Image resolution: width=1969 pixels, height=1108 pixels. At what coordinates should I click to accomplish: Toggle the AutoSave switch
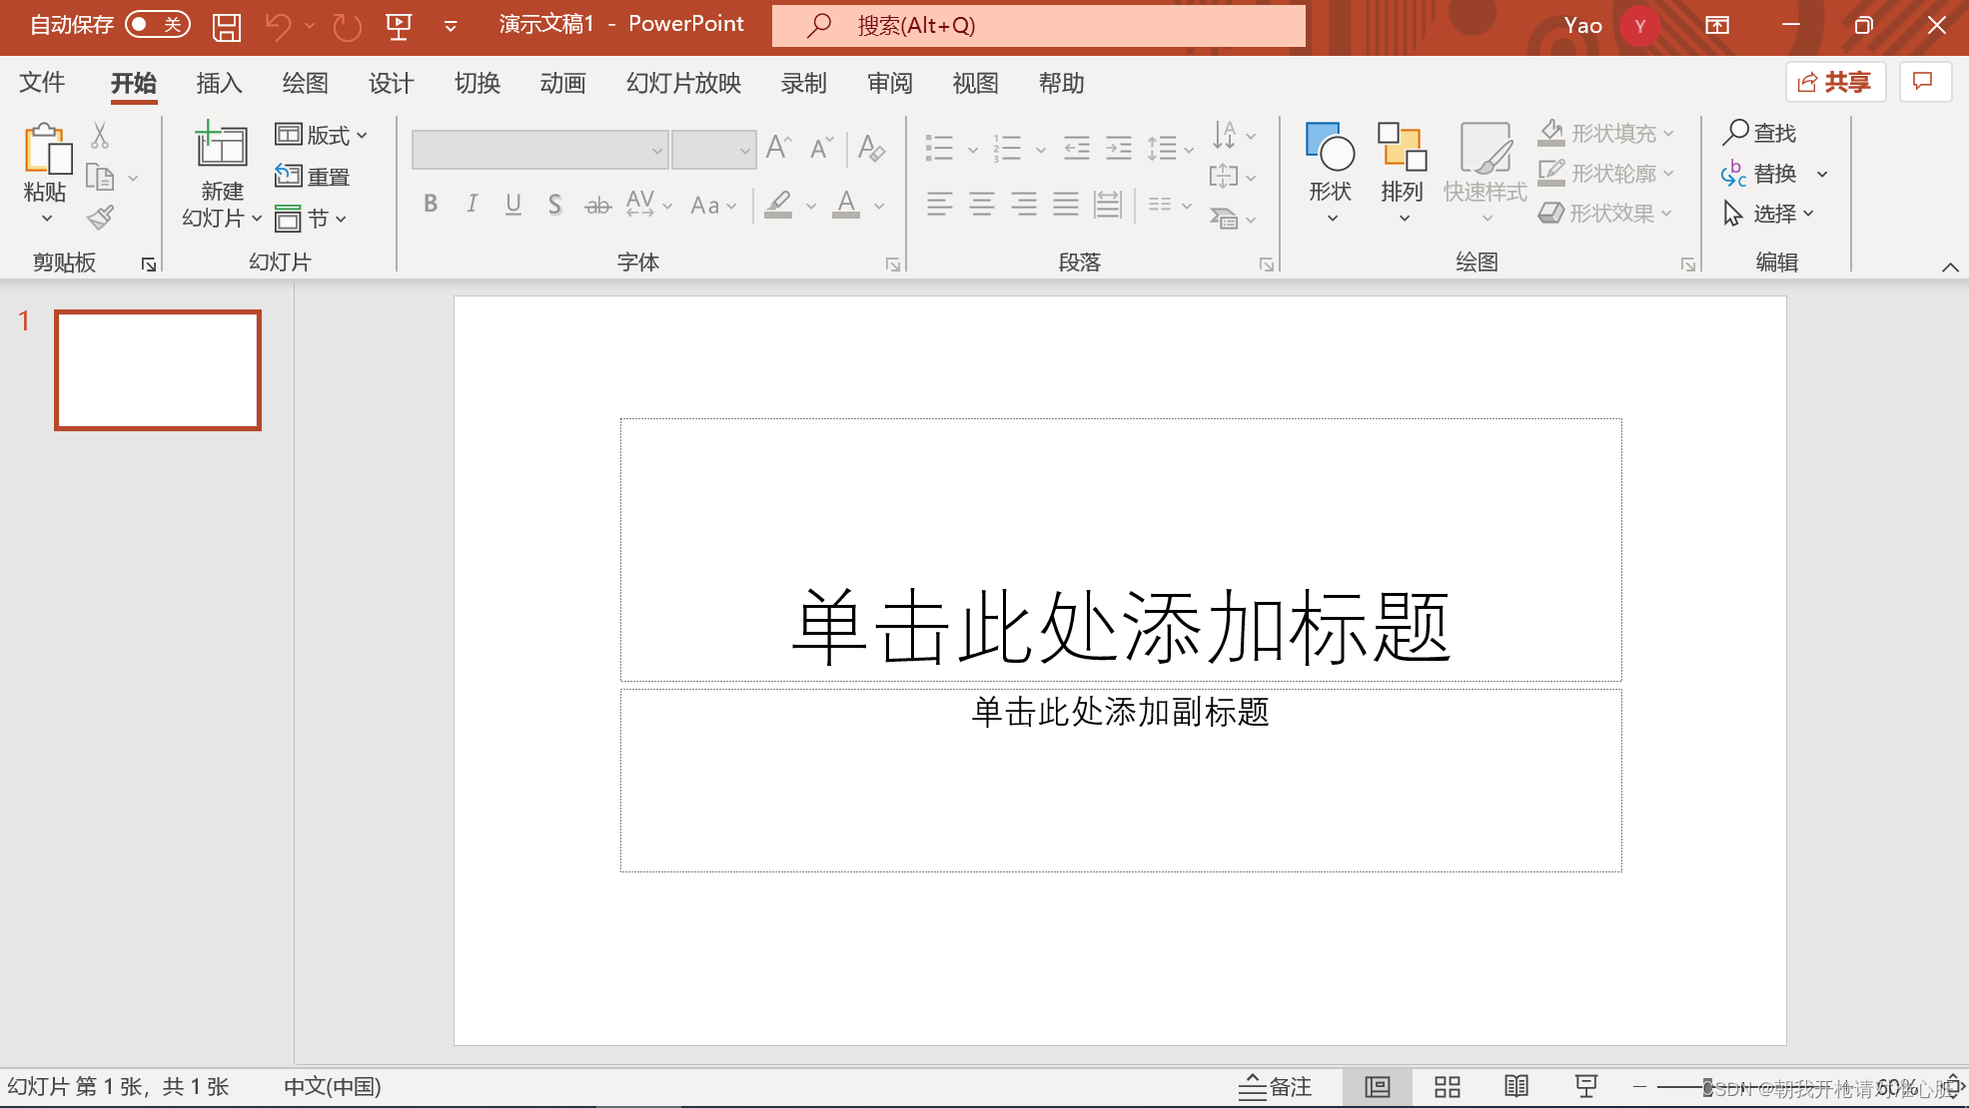coord(158,25)
